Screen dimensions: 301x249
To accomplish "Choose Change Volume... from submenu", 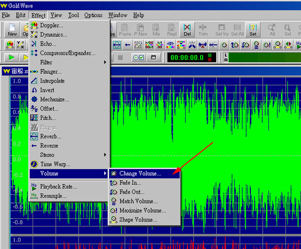I will pyautogui.click(x=140, y=174).
